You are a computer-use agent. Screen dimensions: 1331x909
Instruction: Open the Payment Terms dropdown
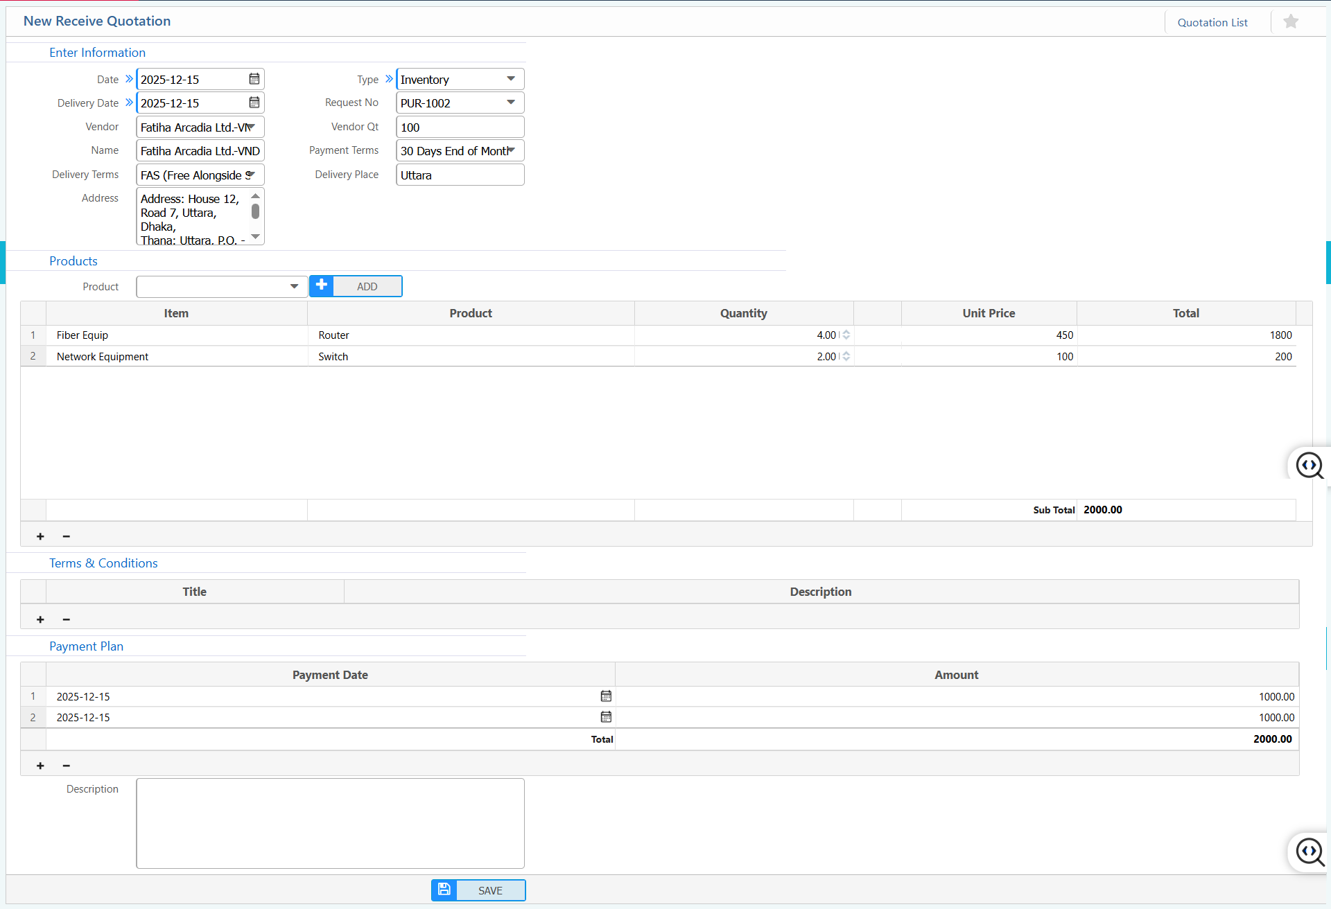511,150
